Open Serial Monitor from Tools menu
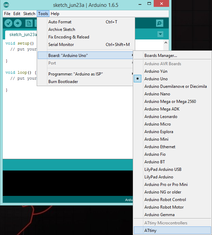 (85, 45)
